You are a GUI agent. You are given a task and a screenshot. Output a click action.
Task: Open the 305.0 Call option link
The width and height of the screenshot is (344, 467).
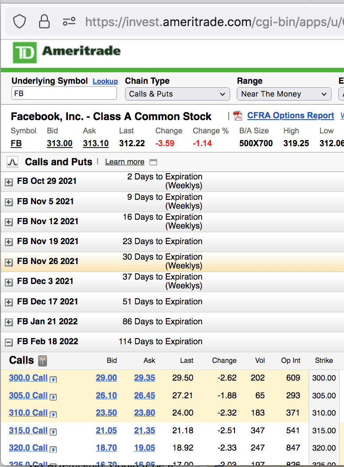[x=28, y=396]
